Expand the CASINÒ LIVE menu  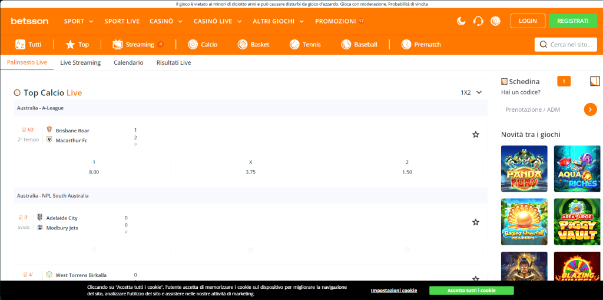218,21
